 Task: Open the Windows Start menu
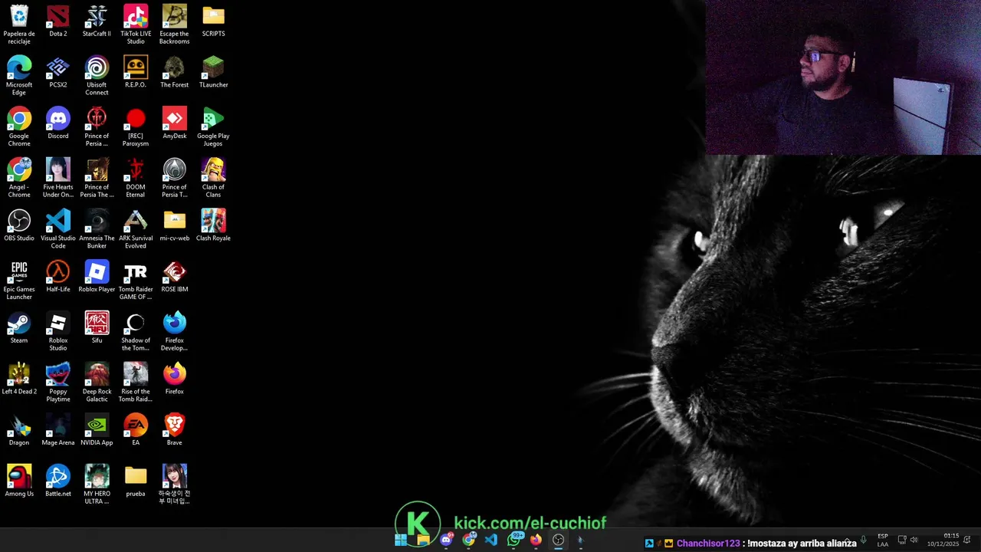[x=401, y=540]
